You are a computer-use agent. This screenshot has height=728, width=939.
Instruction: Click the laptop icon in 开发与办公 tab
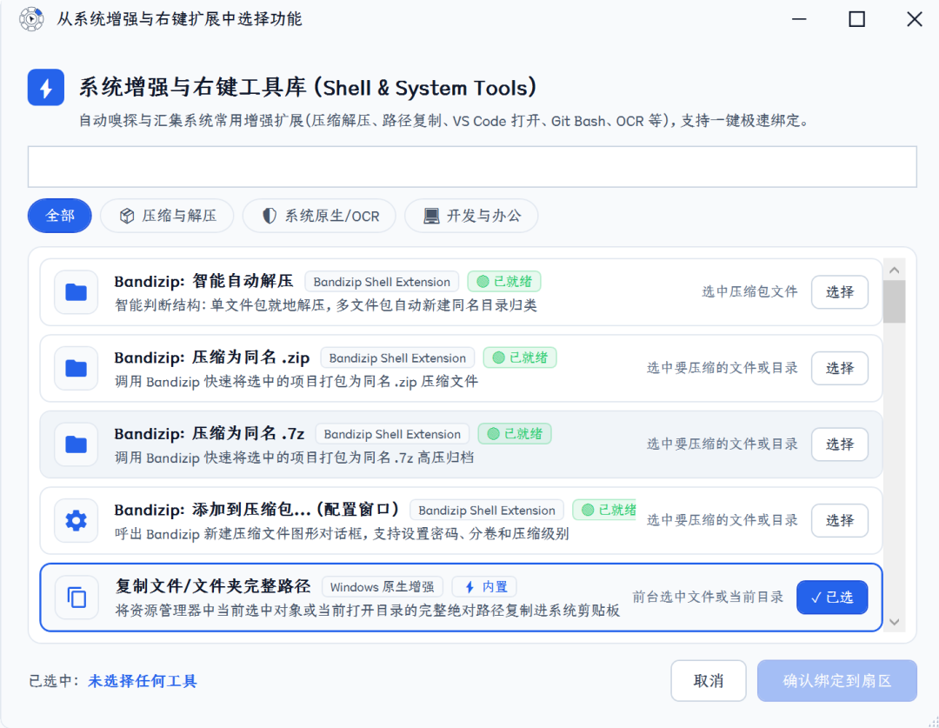431,216
